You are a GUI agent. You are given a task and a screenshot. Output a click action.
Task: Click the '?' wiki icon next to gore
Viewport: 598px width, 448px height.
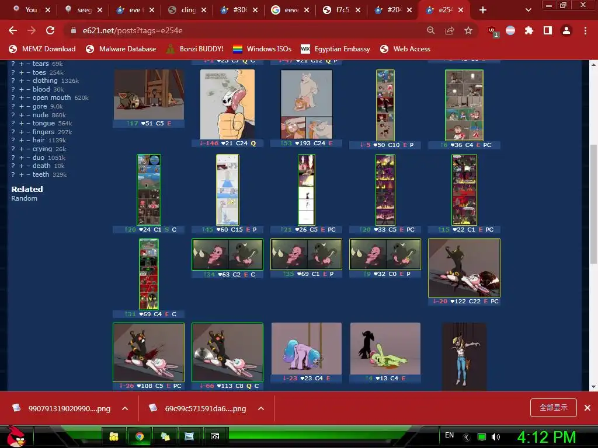(x=13, y=106)
